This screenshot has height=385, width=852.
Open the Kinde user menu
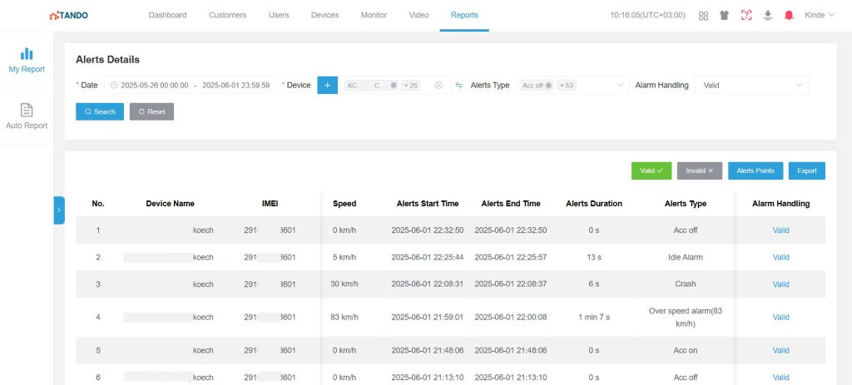(x=819, y=15)
